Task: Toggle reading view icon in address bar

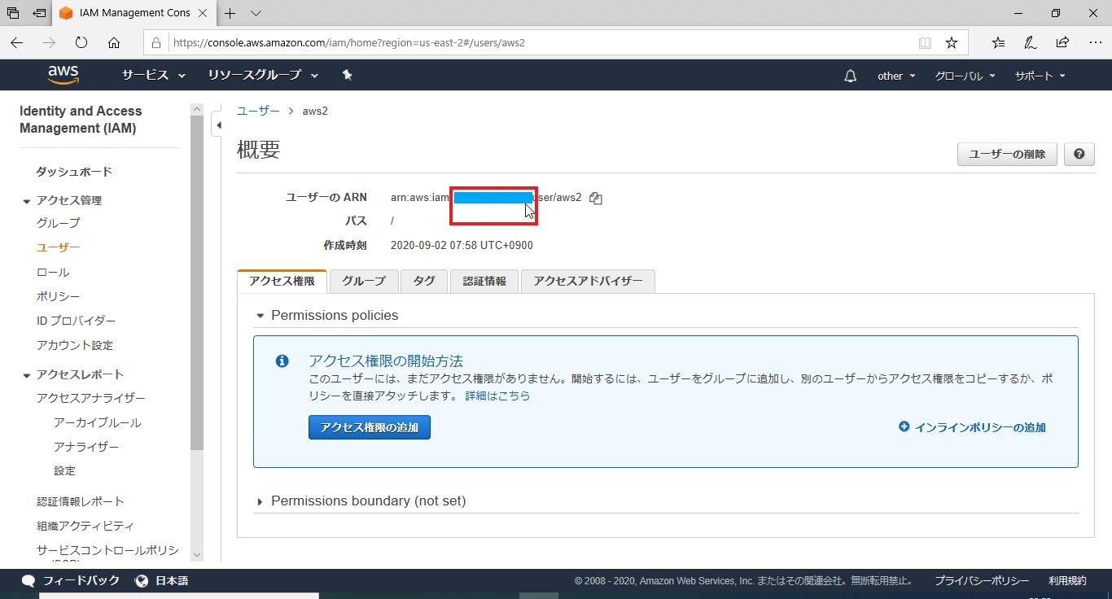Action: [925, 42]
